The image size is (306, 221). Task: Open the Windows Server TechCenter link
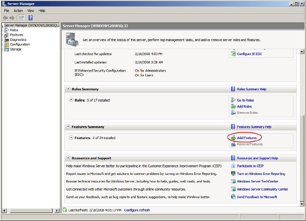point(258,182)
